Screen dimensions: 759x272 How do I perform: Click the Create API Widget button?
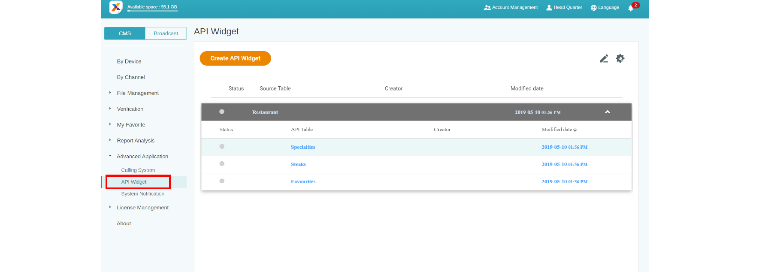[x=235, y=58]
